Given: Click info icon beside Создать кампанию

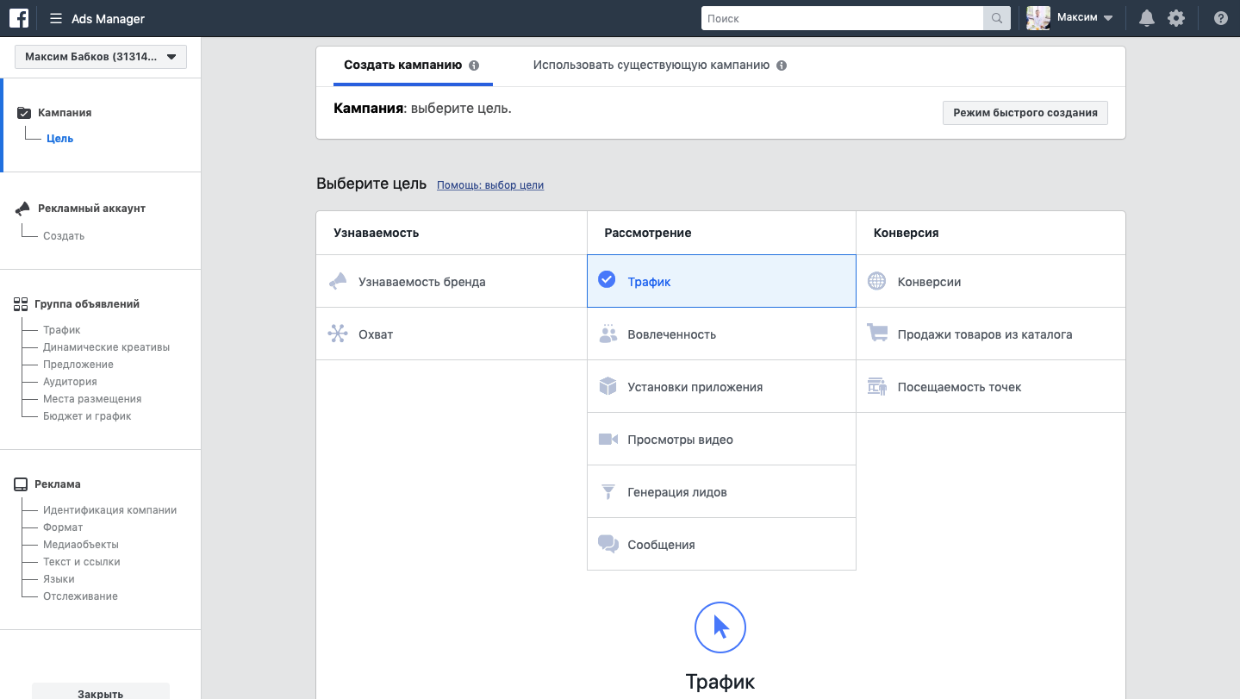Looking at the screenshot, I should point(474,66).
